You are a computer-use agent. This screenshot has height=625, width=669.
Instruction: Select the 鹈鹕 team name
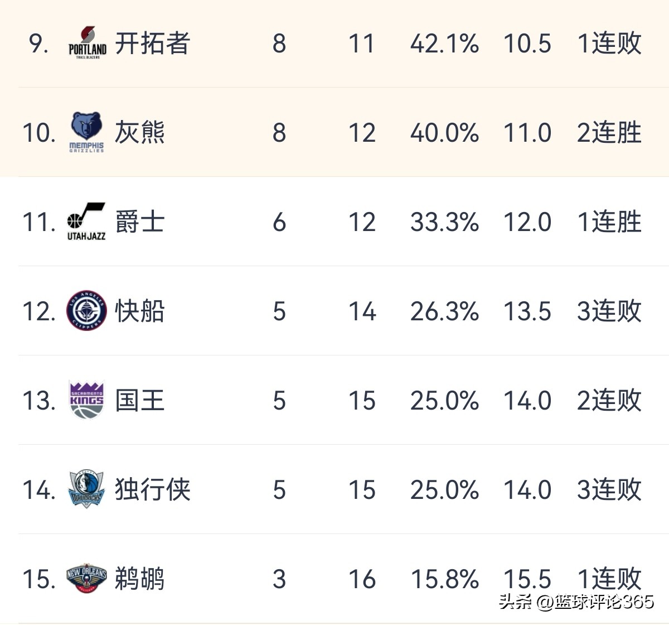coord(139,579)
